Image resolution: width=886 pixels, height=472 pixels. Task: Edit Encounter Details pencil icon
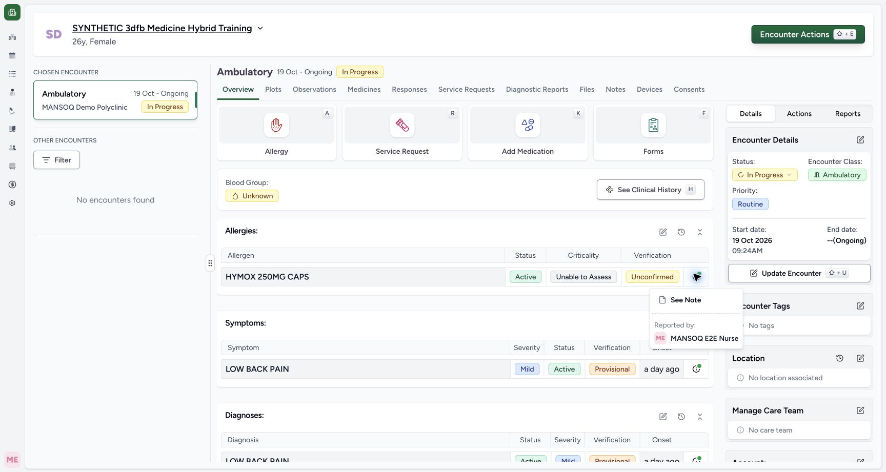coord(860,140)
